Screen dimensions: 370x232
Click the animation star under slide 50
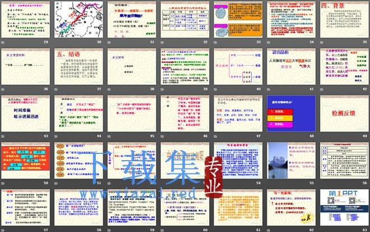[x=3, y=183]
